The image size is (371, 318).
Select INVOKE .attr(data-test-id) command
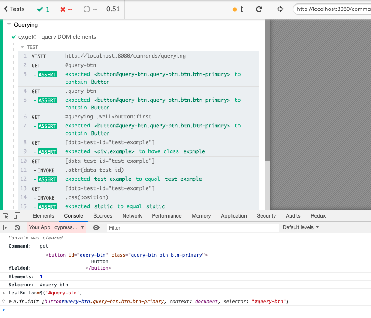click(x=139, y=170)
